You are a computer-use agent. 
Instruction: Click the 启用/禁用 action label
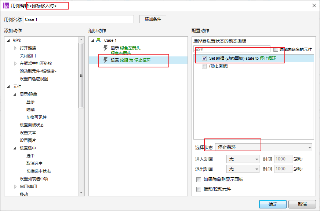(28, 186)
